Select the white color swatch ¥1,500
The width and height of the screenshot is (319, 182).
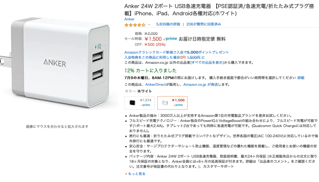pos(172,103)
